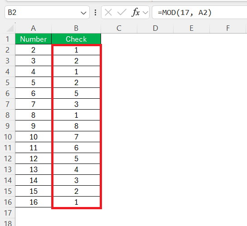
Task: Select cell B7 in Check column
Action: coord(76,104)
